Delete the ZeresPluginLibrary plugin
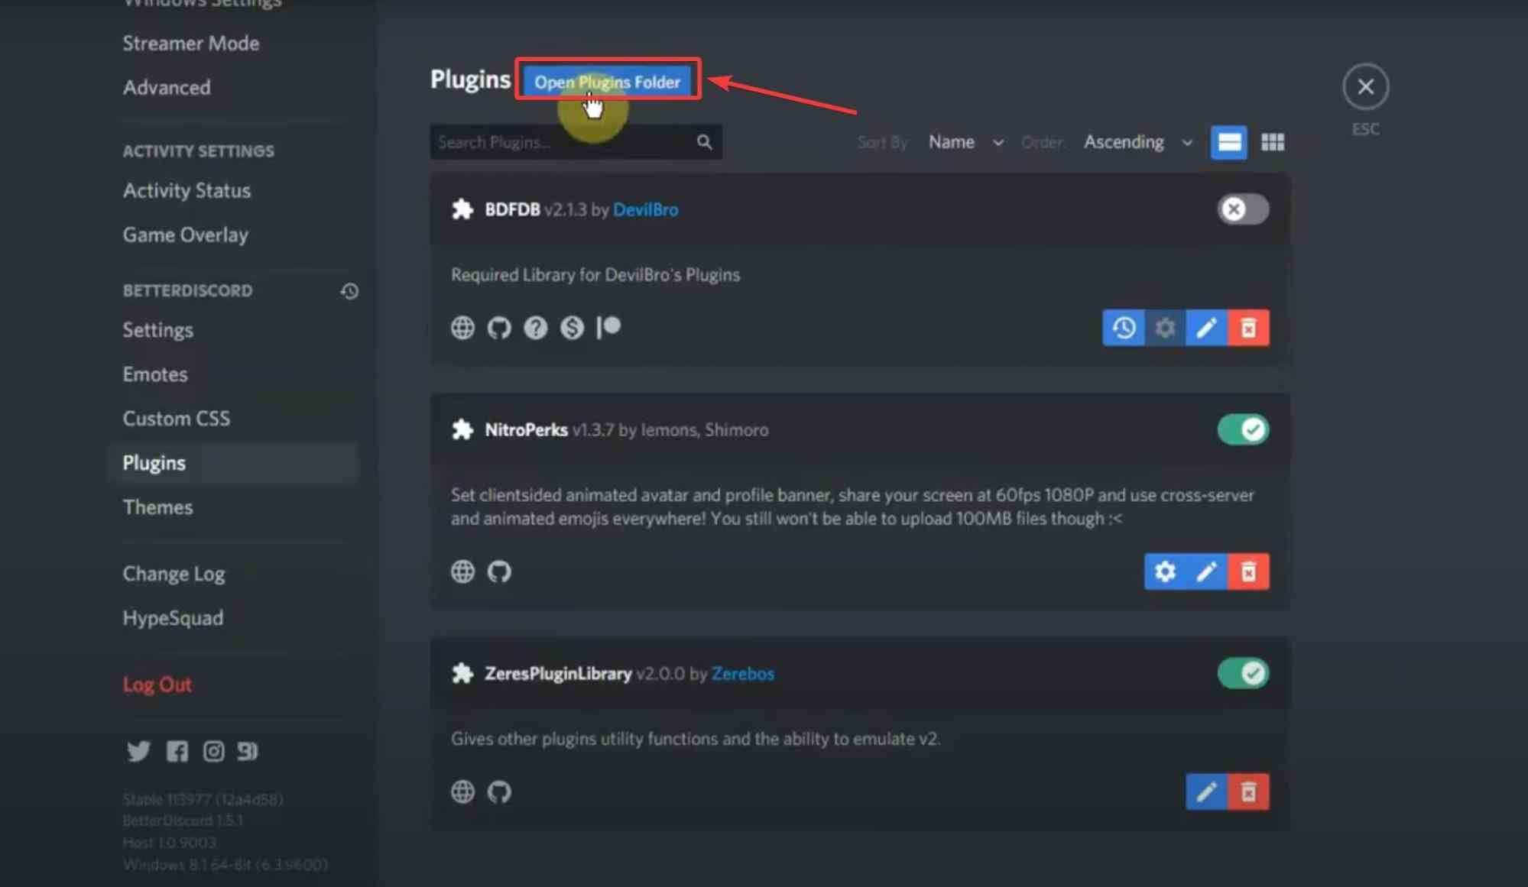The height and width of the screenshot is (887, 1528). 1248,792
